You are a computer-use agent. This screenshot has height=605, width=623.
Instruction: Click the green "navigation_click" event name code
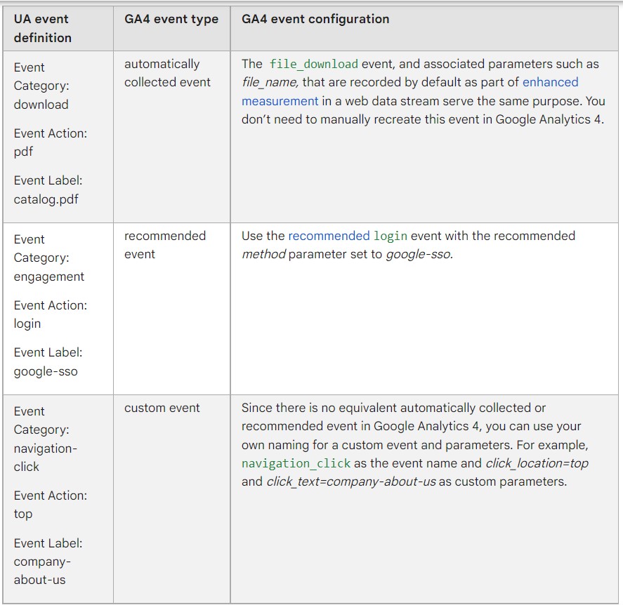296,463
